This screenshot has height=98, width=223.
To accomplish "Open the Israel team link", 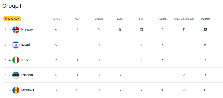I will click(26, 45).
